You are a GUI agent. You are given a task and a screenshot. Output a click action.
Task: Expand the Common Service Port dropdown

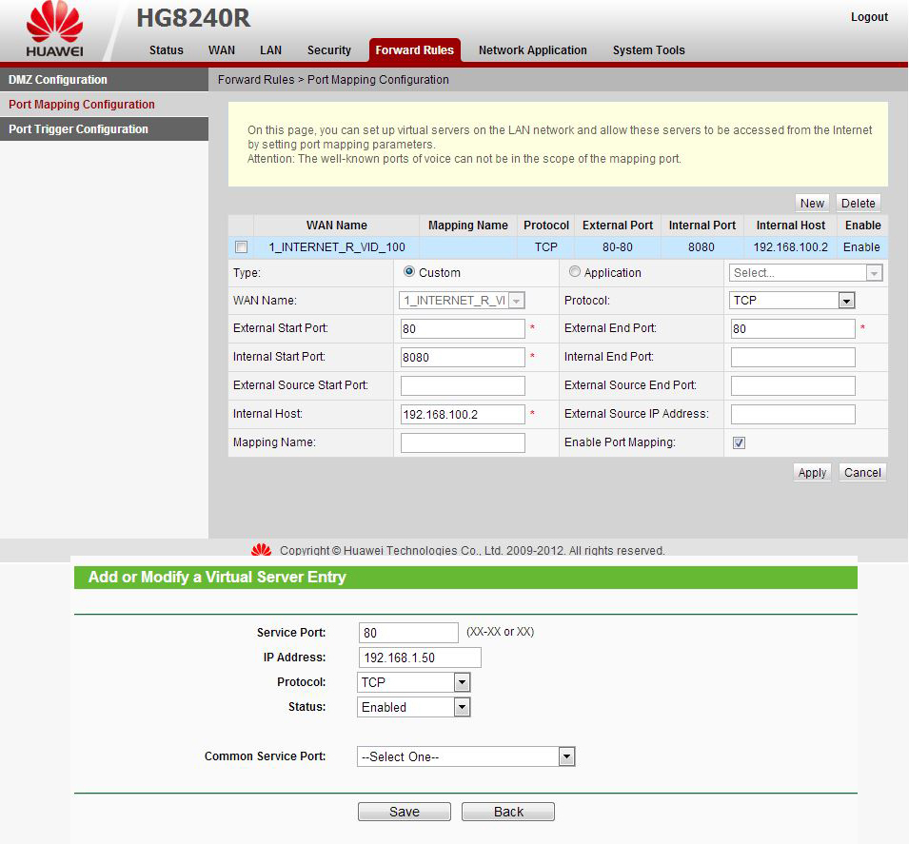pyautogui.click(x=466, y=757)
